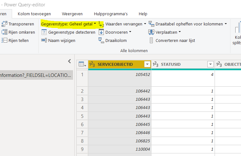
Task: Click the Converteren naar lijst icon
Action: point(151,40)
